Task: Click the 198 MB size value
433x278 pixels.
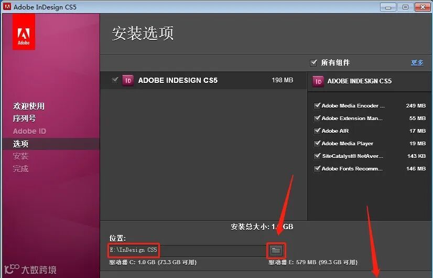Action: coord(282,80)
